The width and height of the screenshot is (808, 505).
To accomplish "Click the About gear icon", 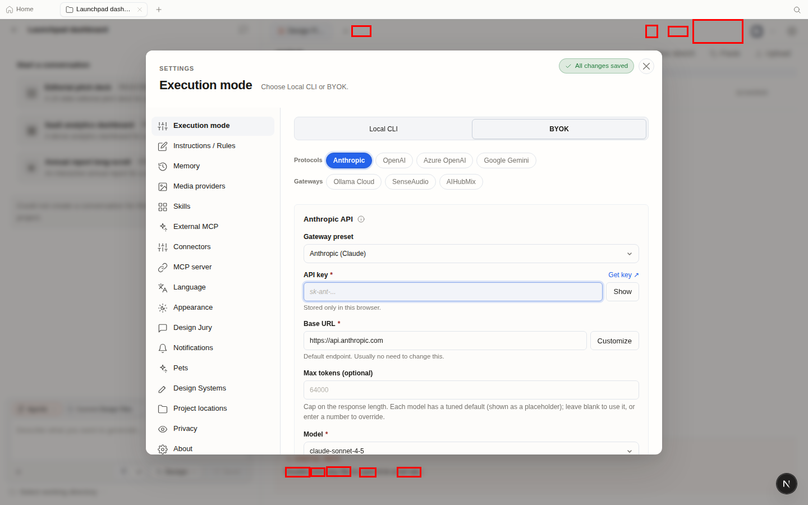I will point(163,449).
